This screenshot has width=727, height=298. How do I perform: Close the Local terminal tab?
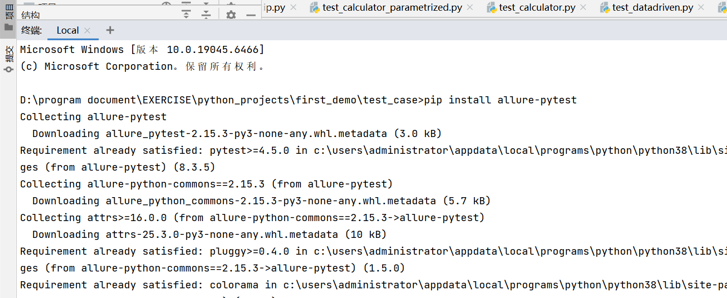(x=87, y=31)
